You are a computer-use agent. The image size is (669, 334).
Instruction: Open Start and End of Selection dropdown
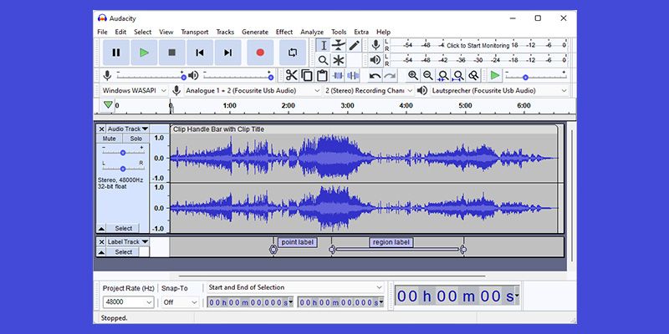click(295, 287)
